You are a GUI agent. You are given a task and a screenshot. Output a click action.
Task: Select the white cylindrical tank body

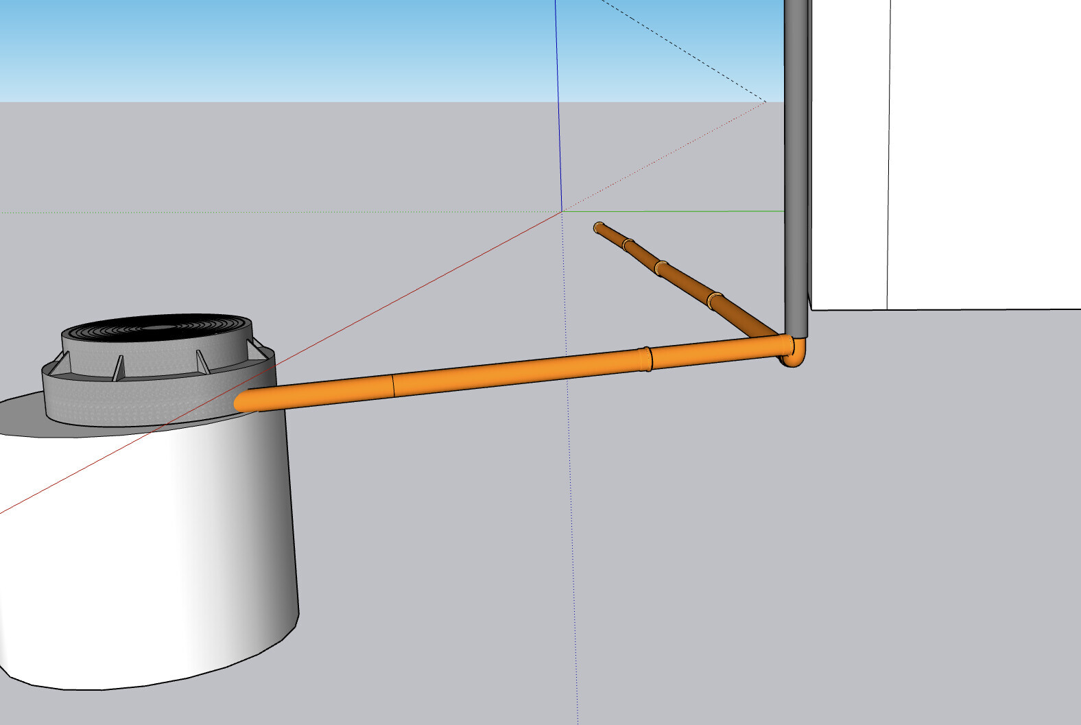pyautogui.click(x=137, y=549)
